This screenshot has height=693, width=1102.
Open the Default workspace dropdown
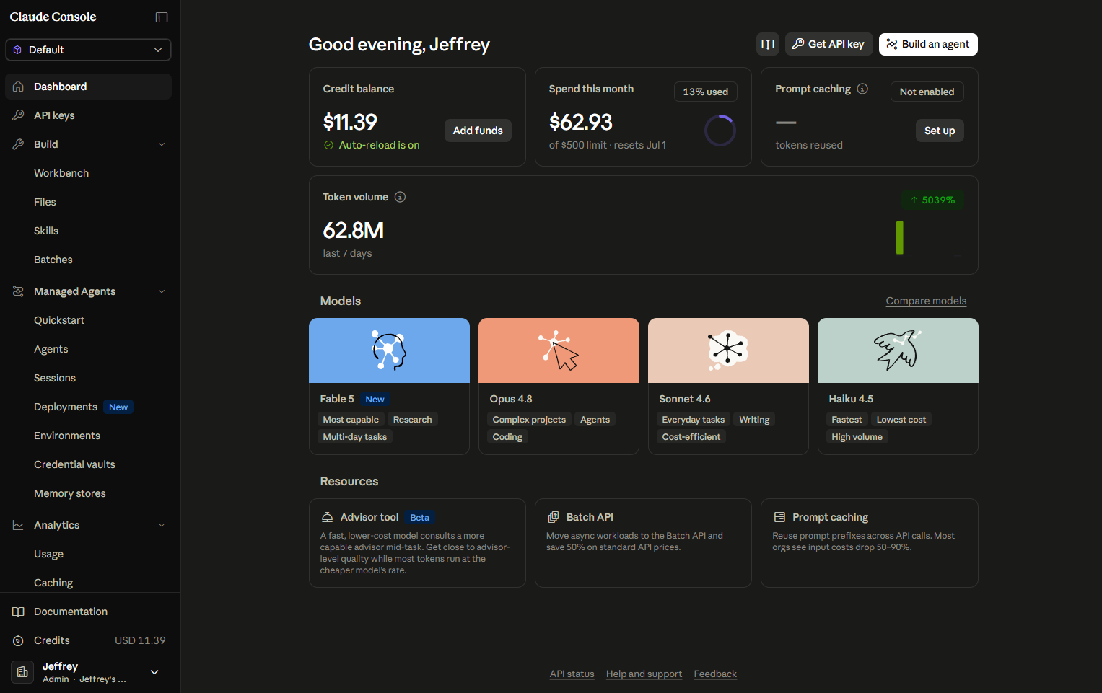pyautogui.click(x=88, y=50)
